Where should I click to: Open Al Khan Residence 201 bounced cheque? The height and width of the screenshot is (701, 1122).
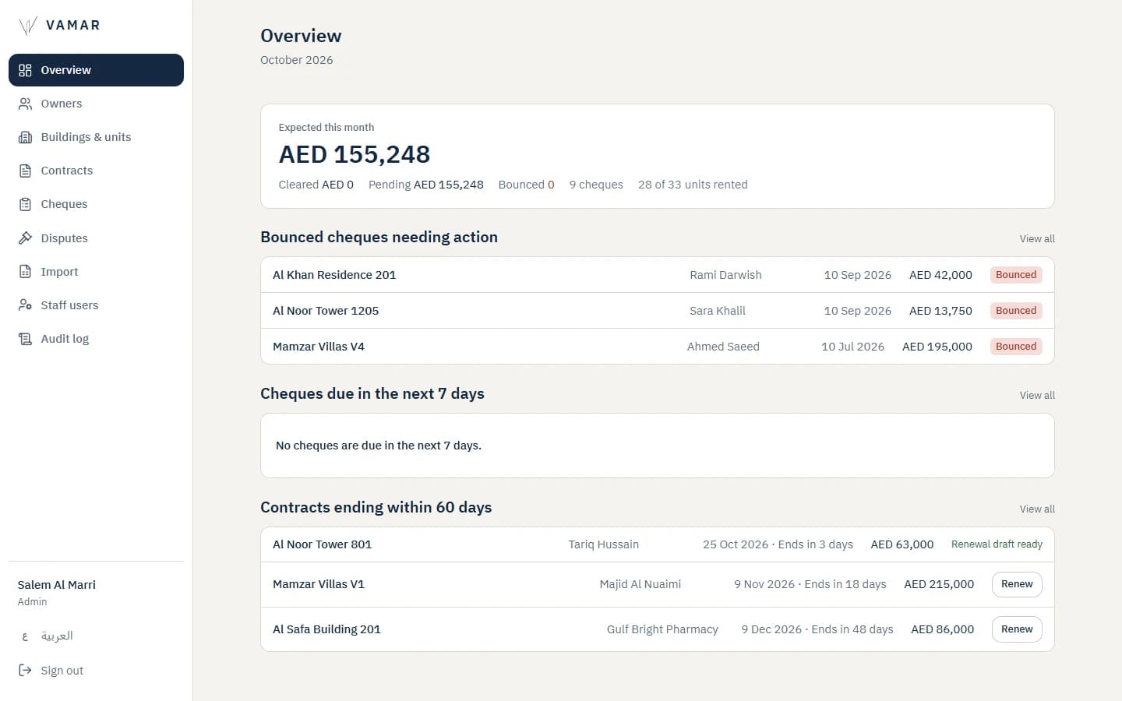pos(658,275)
